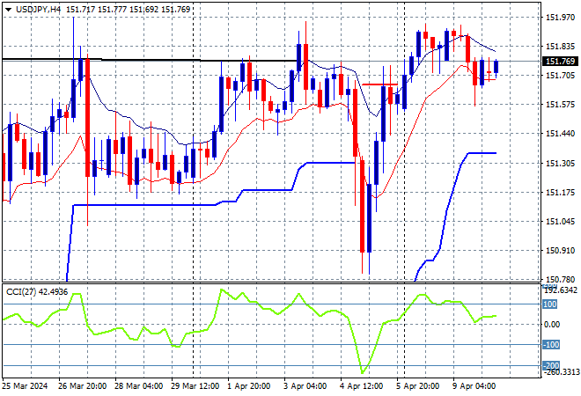The image size is (581, 396).
Task: Click the 3 Apr 04:00 time label
Action: (x=305, y=386)
